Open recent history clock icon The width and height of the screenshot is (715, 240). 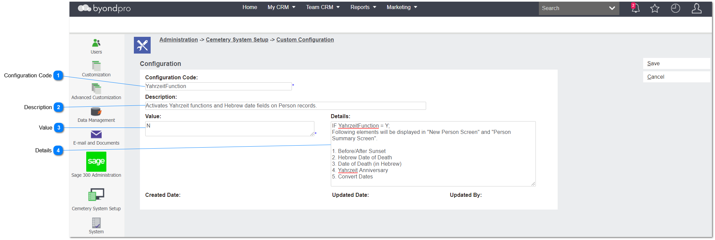(675, 8)
